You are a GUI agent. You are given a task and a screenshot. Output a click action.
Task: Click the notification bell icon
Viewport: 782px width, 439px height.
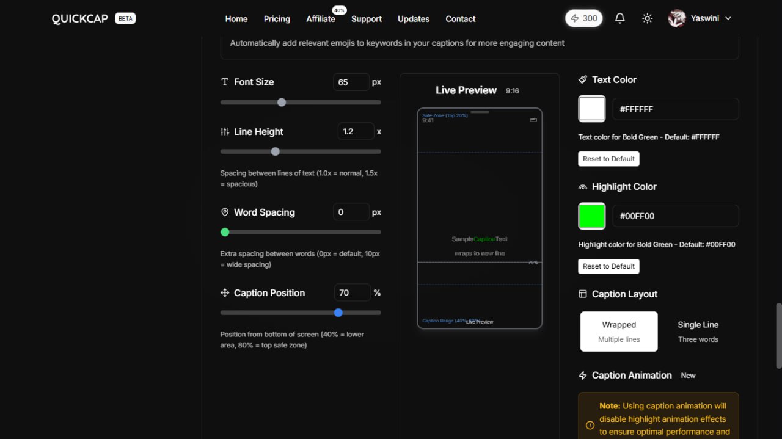pos(619,18)
